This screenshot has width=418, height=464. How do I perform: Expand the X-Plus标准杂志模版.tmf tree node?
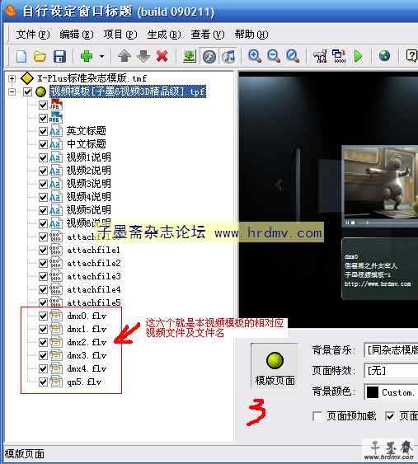(12, 78)
